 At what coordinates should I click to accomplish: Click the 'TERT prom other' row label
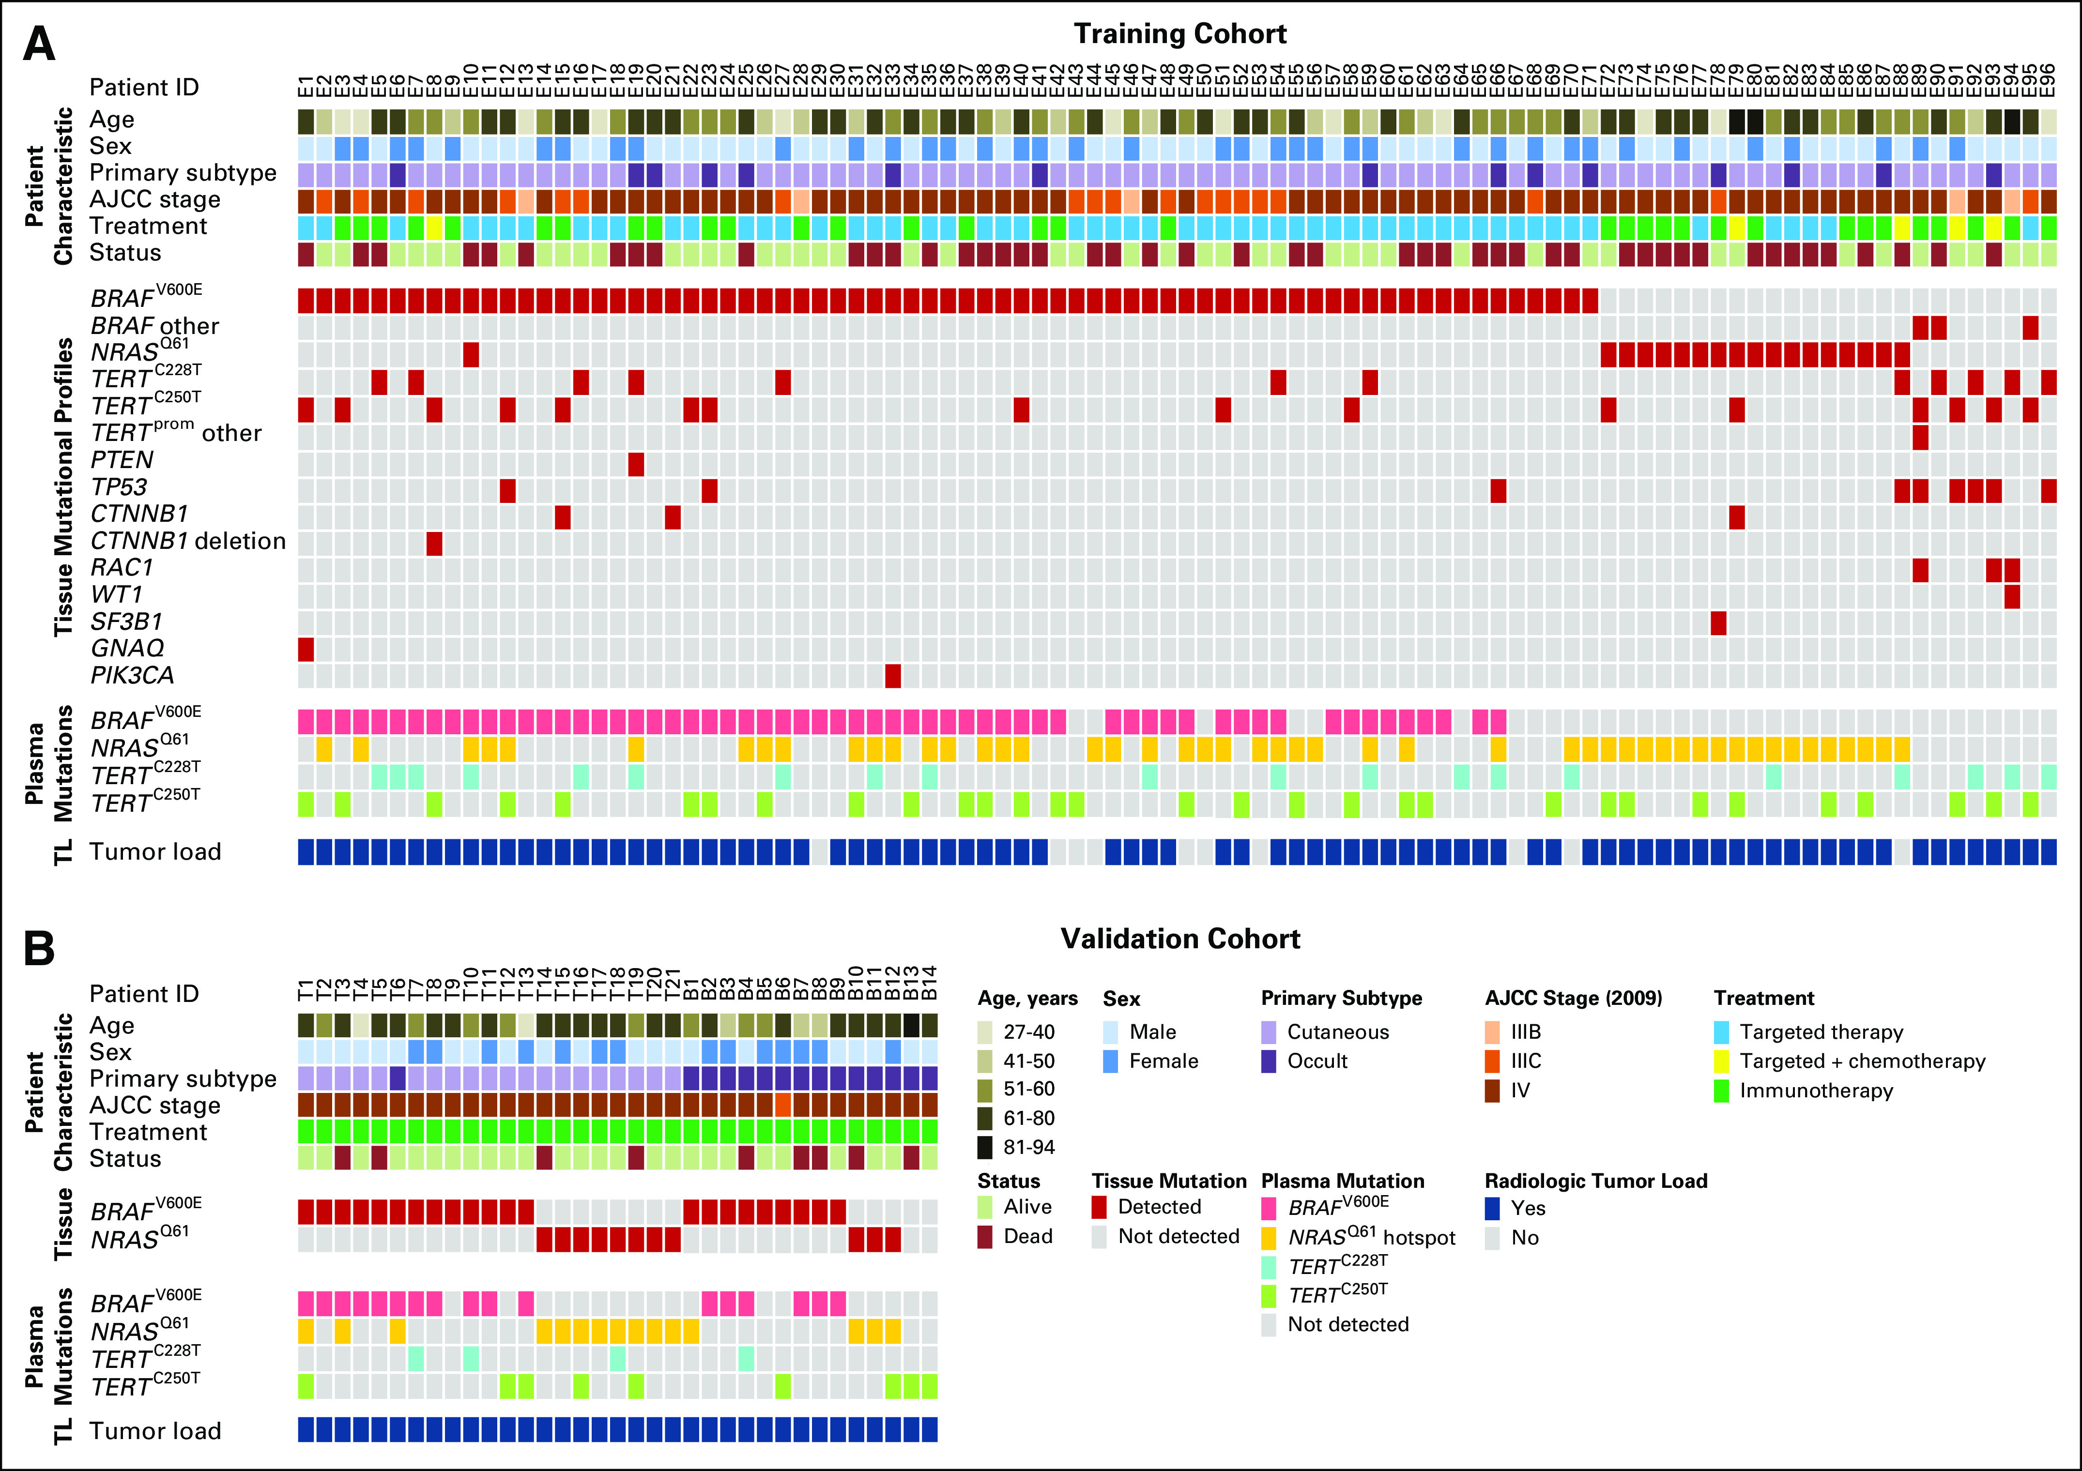tap(176, 431)
